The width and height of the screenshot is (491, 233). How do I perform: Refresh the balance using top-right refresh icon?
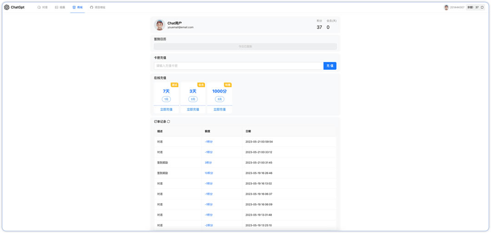coord(482,7)
